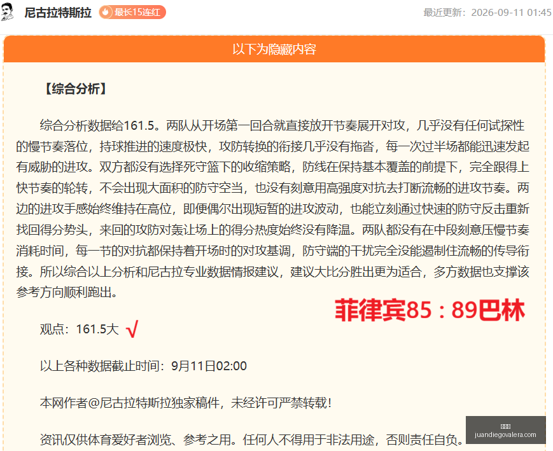Select the disclaimer line starting 资讯仅供体育爱好者浏览
This screenshot has width=553, height=451.
tap(251, 440)
